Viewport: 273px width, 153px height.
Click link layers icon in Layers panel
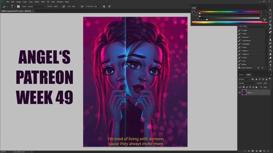[x=245, y=151]
